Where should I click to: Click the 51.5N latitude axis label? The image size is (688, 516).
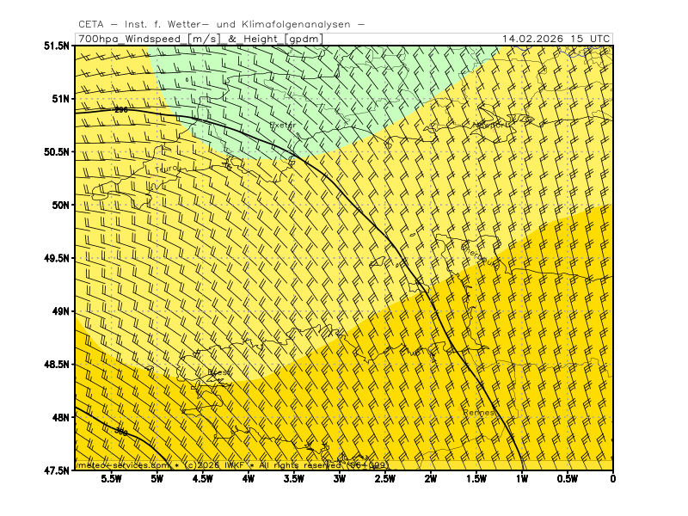click(x=57, y=46)
